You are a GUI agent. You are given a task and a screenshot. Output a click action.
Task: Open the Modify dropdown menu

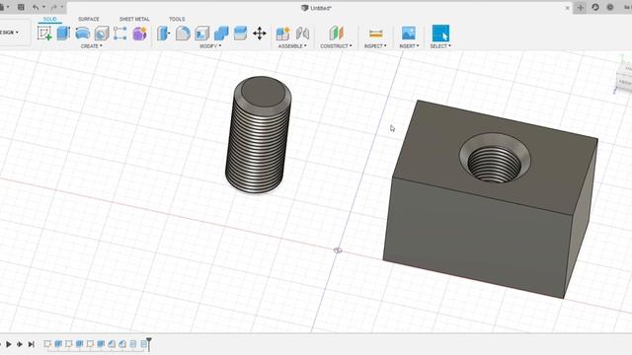tap(210, 46)
